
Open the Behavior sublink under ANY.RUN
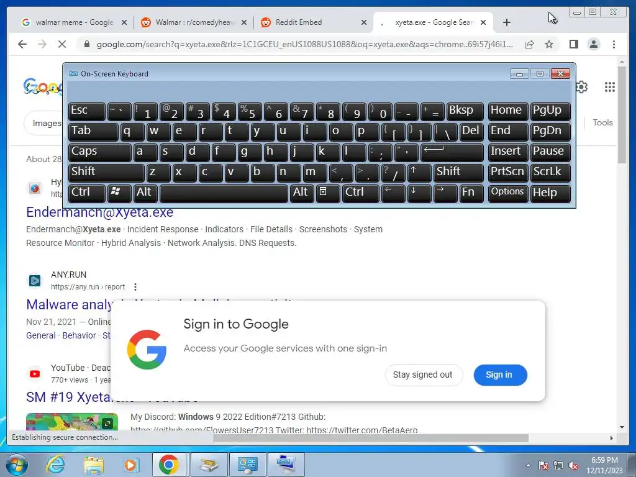79,335
